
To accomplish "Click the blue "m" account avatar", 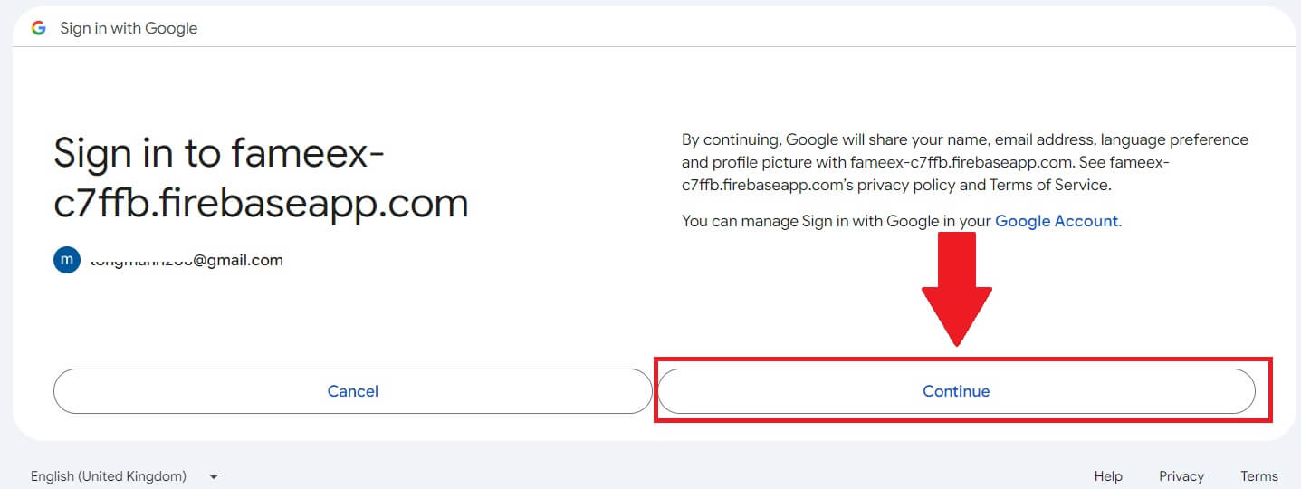I will [66, 260].
